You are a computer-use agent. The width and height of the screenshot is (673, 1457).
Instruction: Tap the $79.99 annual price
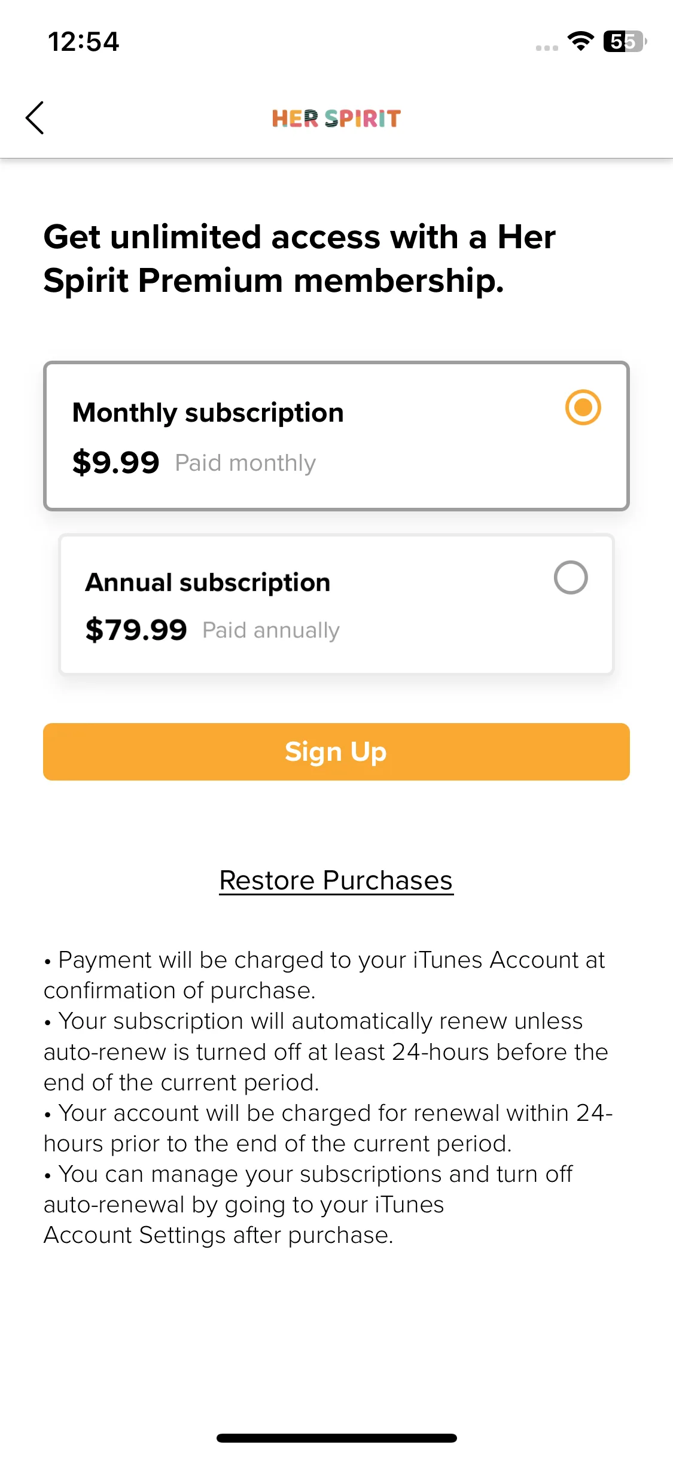[x=136, y=630]
